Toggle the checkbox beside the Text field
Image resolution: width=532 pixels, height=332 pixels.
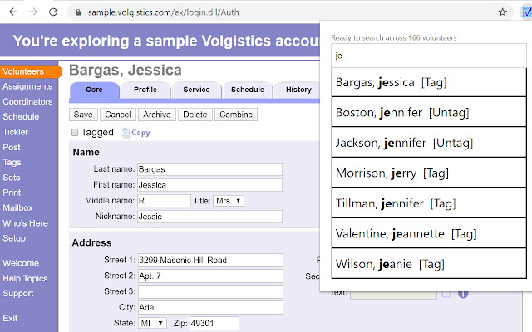coord(446,293)
